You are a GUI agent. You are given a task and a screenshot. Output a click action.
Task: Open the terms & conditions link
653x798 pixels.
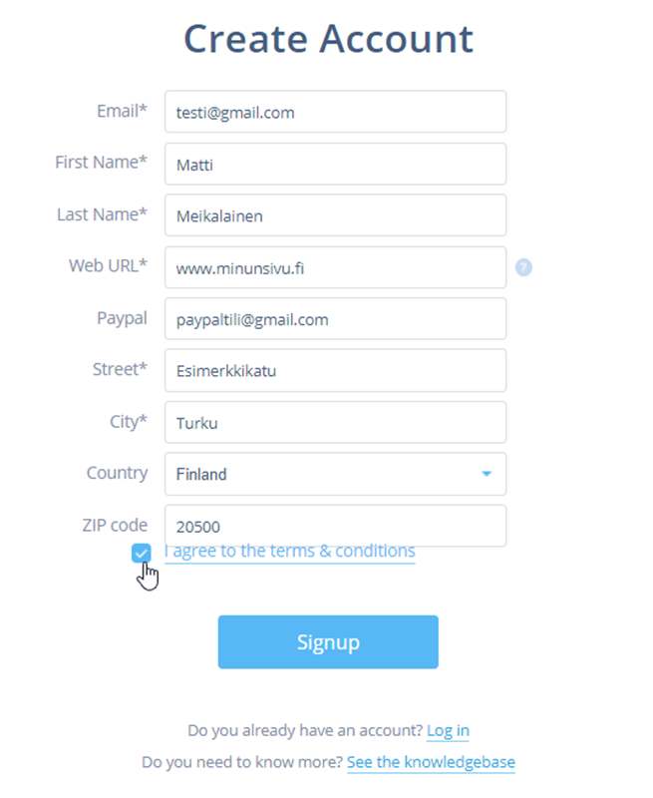290,551
